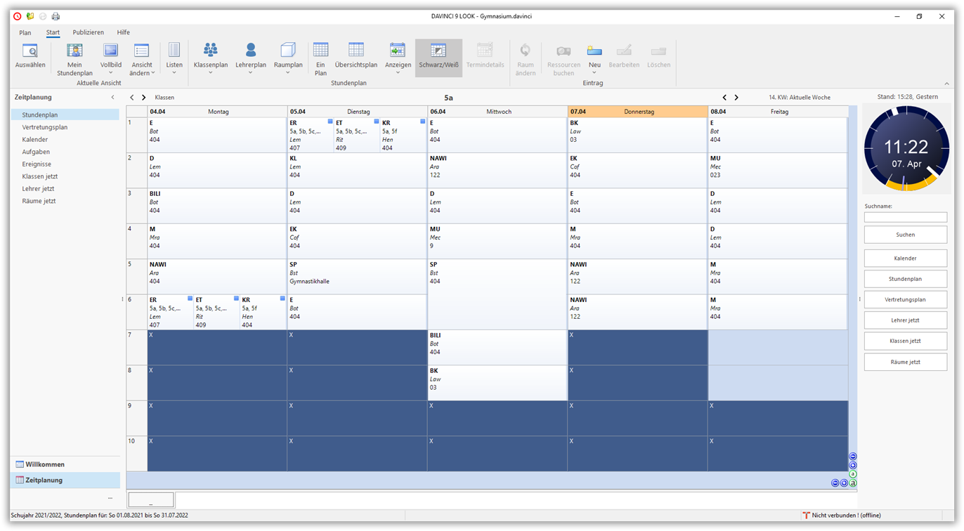Open the Lehrerplan view
964x531 pixels.
tap(251, 59)
